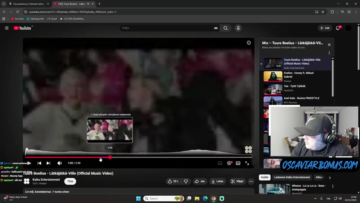
Task: Select the Kaikki filter chip
Action: [x=265, y=177]
